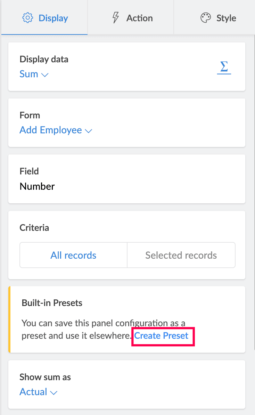Click the Display data label
This screenshot has height=415, width=255.
(44, 59)
